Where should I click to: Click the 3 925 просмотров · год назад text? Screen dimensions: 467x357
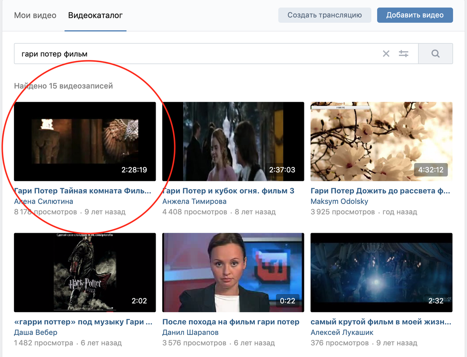coord(364,212)
